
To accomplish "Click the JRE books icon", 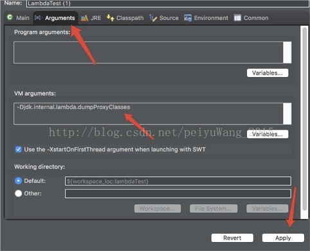I will pyautogui.click(x=84, y=18).
